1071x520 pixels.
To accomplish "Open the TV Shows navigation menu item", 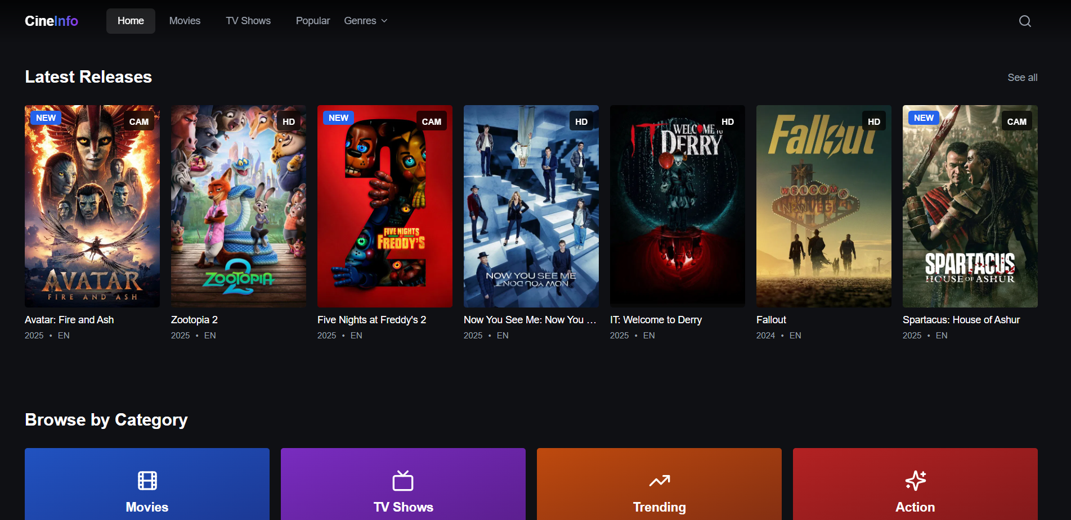I will point(248,21).
